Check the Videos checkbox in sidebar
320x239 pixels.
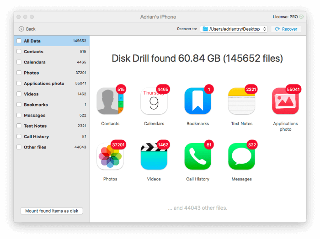tap(19, 94)
